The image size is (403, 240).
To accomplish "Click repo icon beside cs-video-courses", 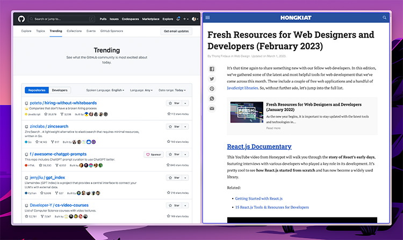I will tap(26, 205).
